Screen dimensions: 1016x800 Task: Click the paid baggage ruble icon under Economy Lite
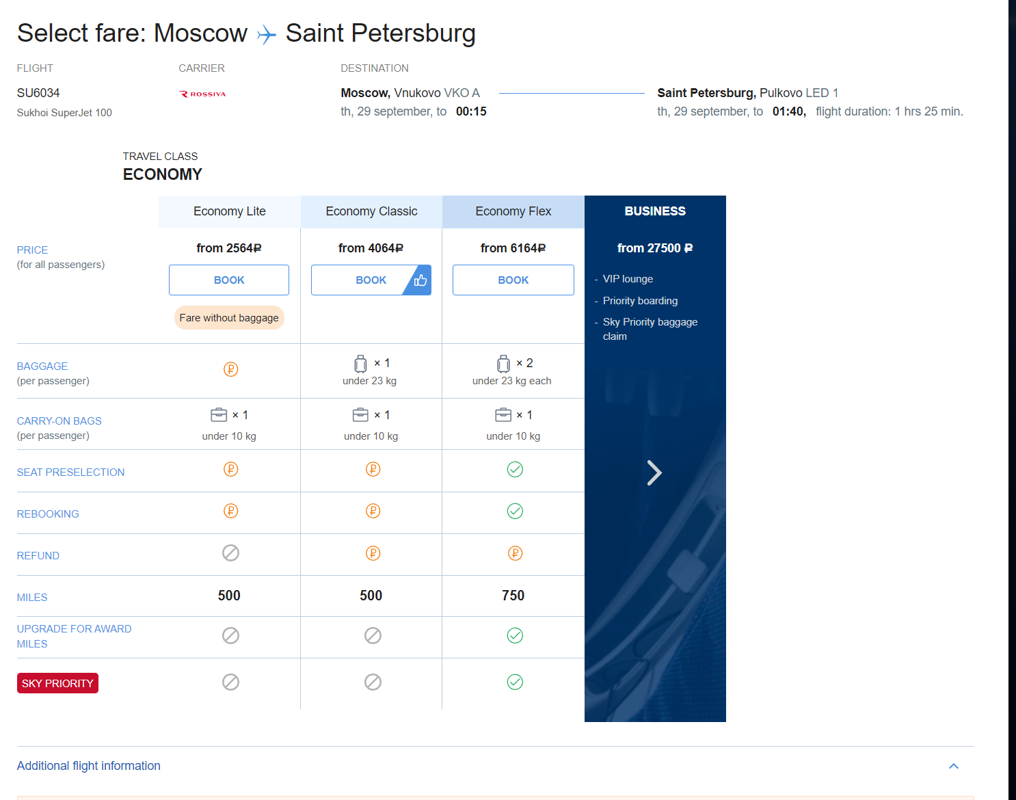pyautogui.click(x=230, y=369)
